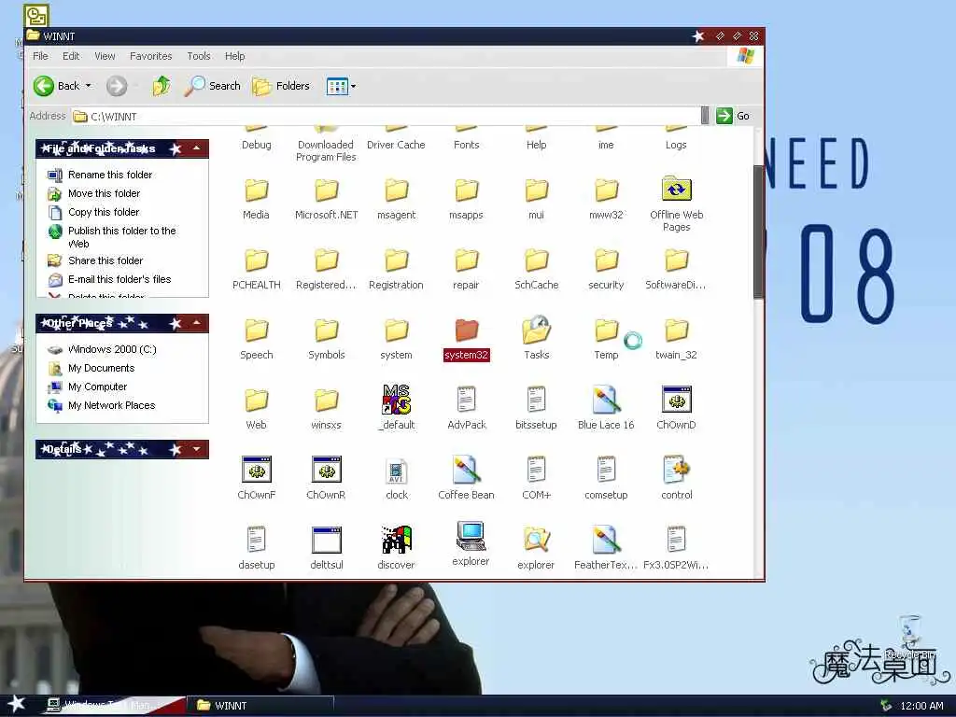The image size is (956, 717).
Task: Open the Edit menu
Action: 71,56
